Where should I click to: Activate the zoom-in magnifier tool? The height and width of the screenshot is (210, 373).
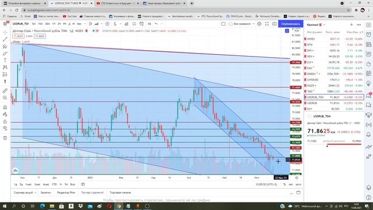click(5, 97)
